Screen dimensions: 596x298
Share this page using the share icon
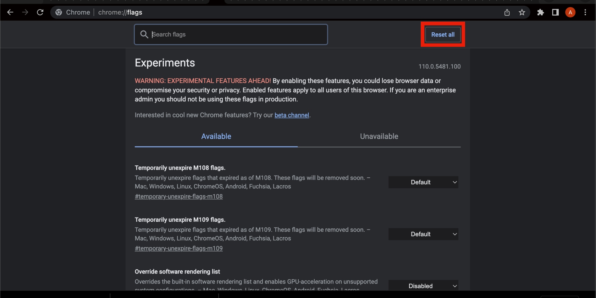point(507,12)
